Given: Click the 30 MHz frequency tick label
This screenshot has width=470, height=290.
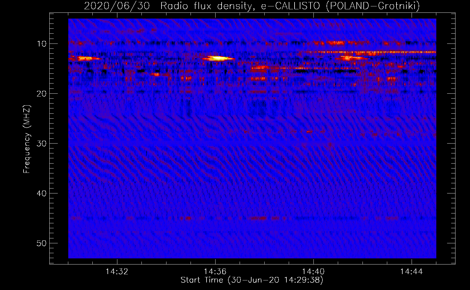Looking at the screenshot, I should (42, 144).
